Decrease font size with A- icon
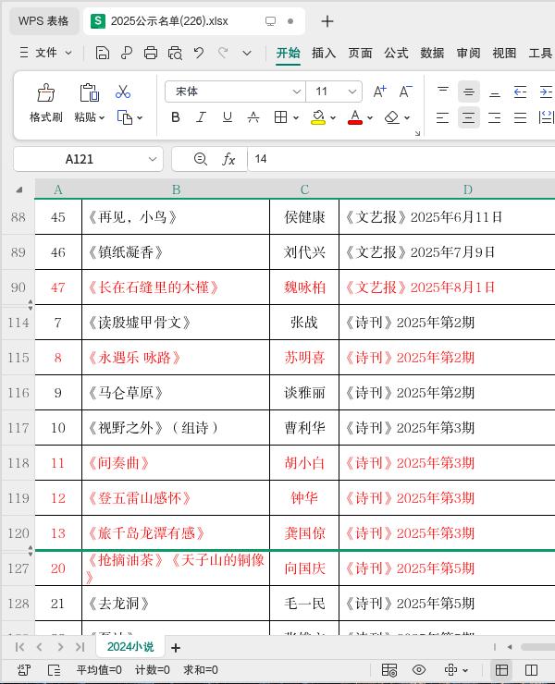This screenshot has width=555, height=684. coord(406,92)
